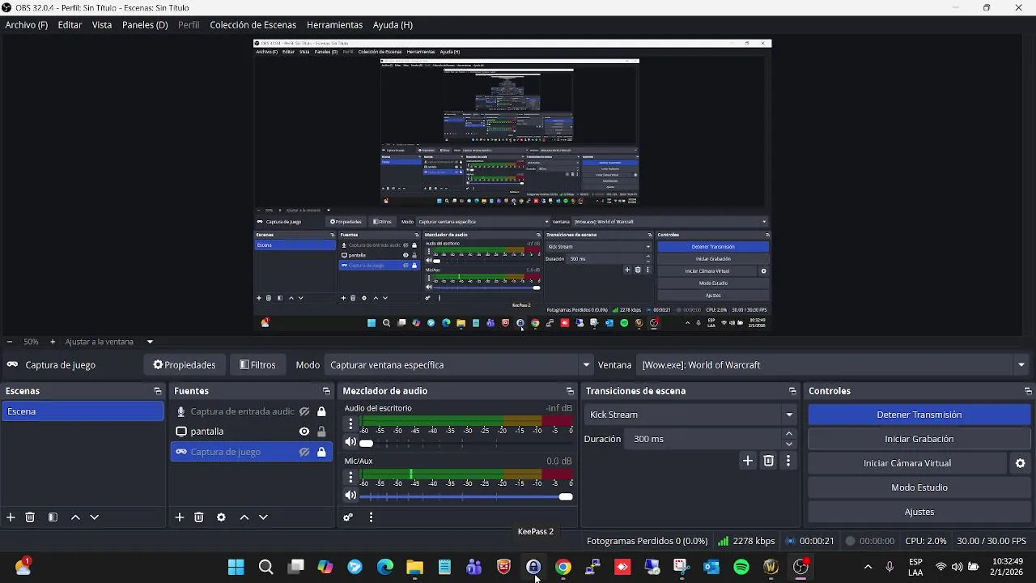
Task: Undock the Mezclador de audio panel
Action: point(570,391)
